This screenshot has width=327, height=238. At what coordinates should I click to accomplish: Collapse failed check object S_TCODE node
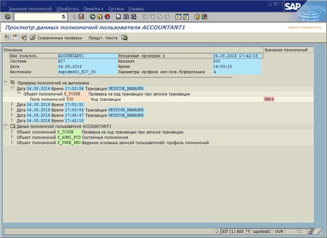point(19,93)
